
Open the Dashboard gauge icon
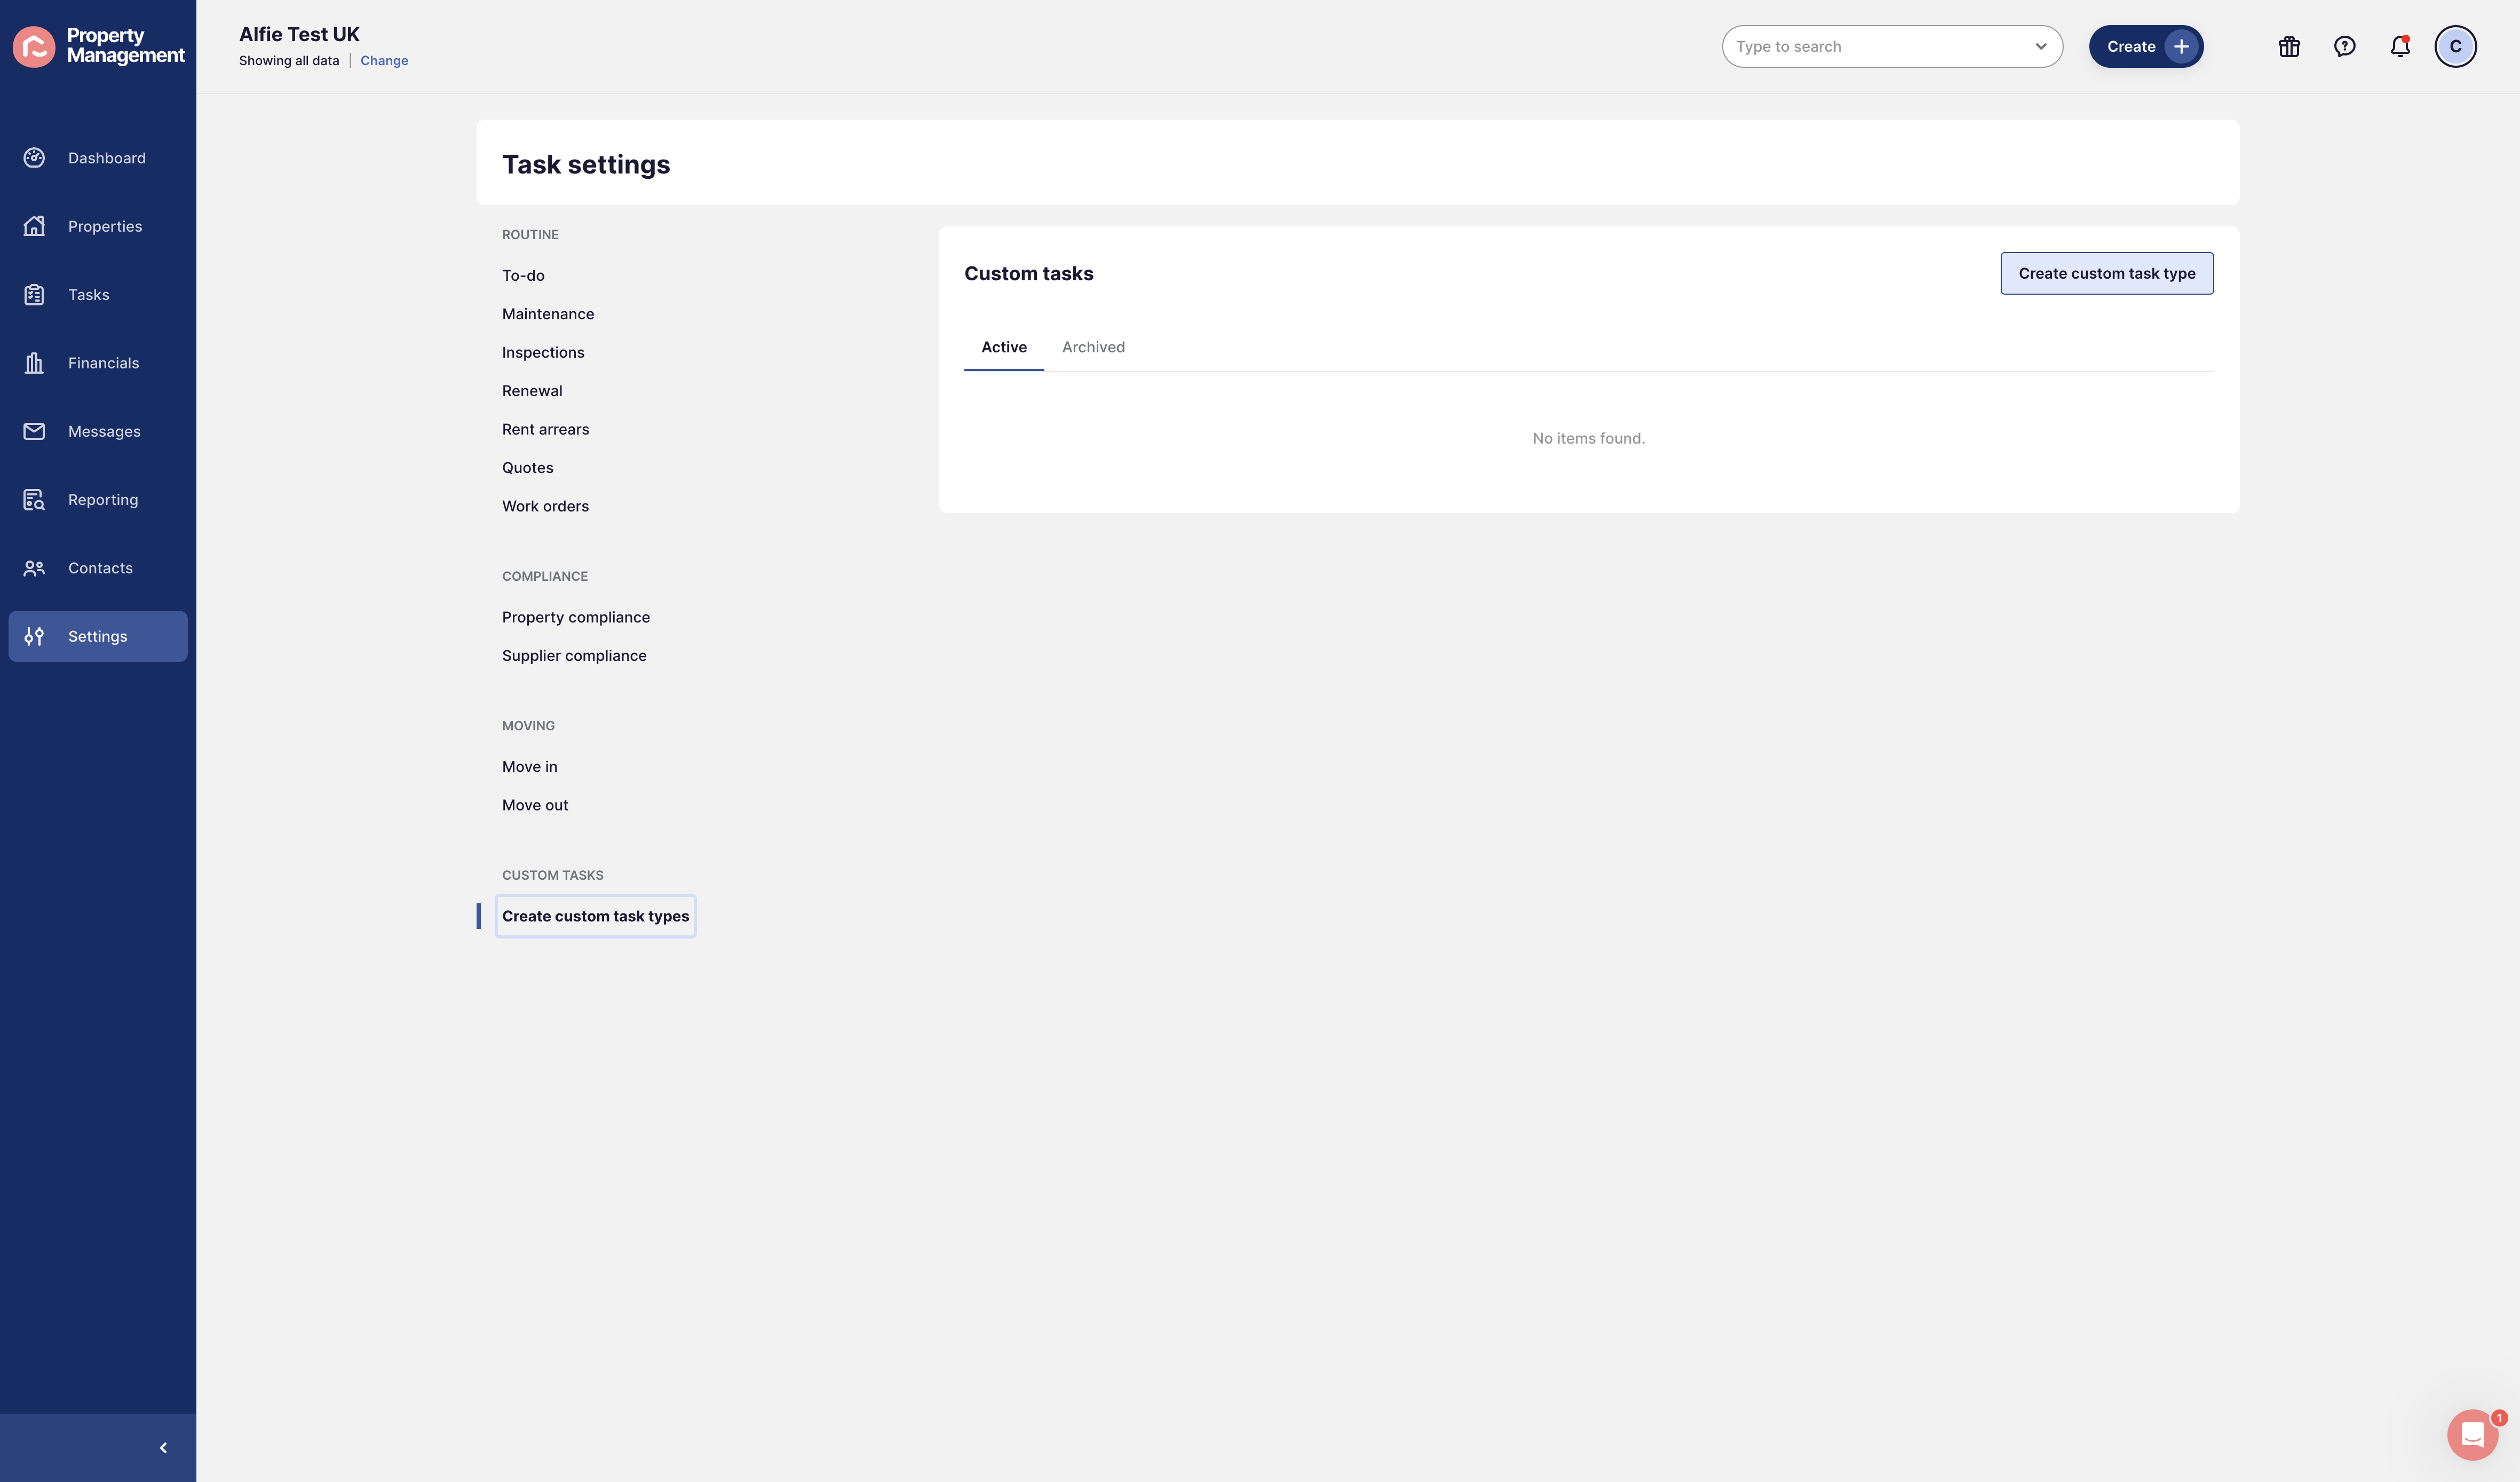pyautogui.click(x=34, y=158)
